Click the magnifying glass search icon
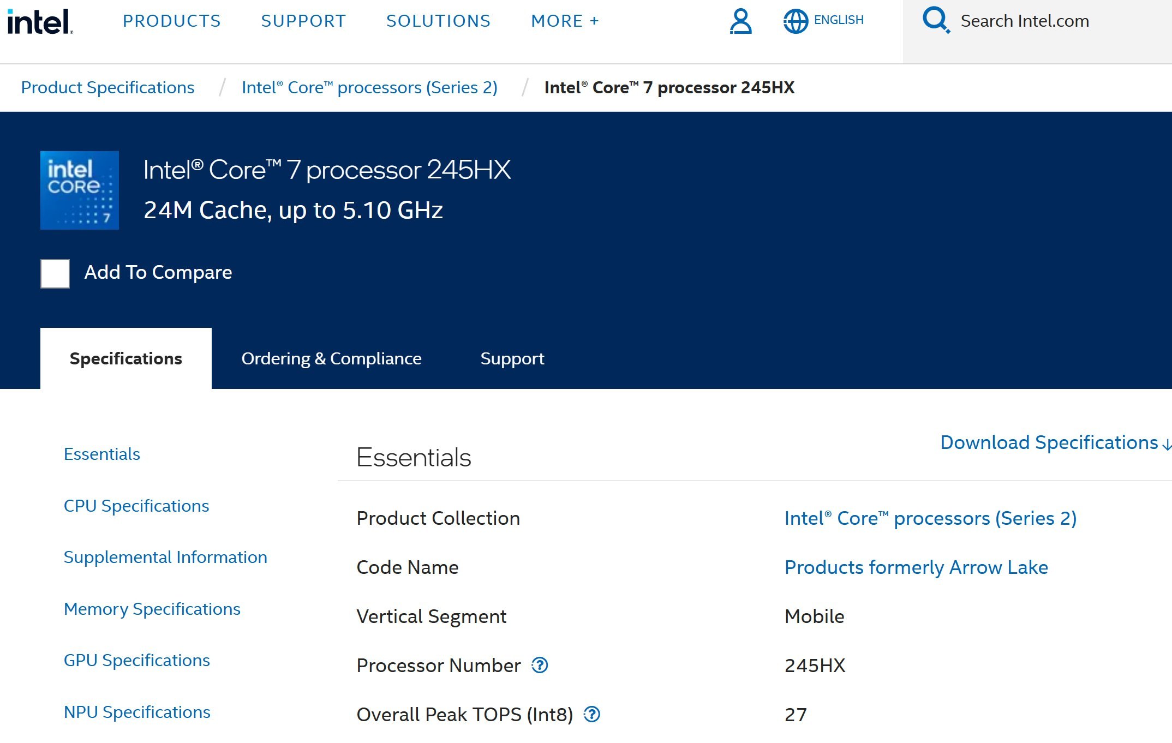 coord(936,20)
